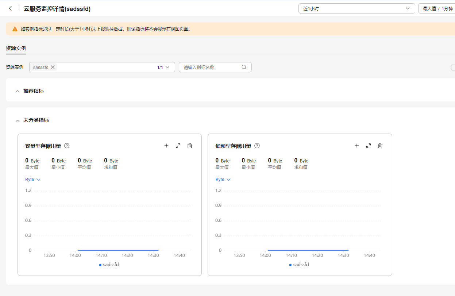Toggle sadssfd legend in 容量型存储用量 chart
This screenshot has width=455, height=296.
click(109, 265)
